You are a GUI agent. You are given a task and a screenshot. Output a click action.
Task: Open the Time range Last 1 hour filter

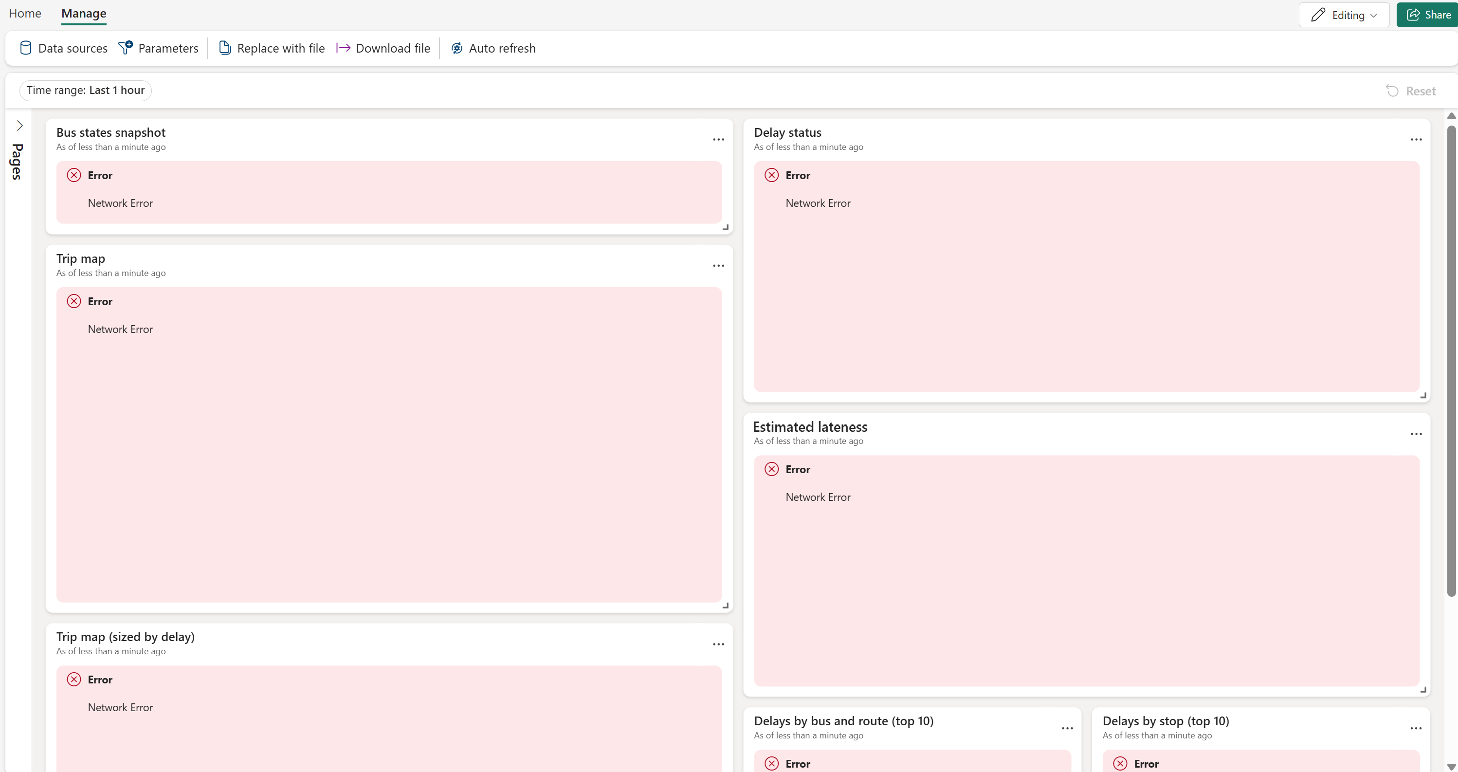click(86, 90)
